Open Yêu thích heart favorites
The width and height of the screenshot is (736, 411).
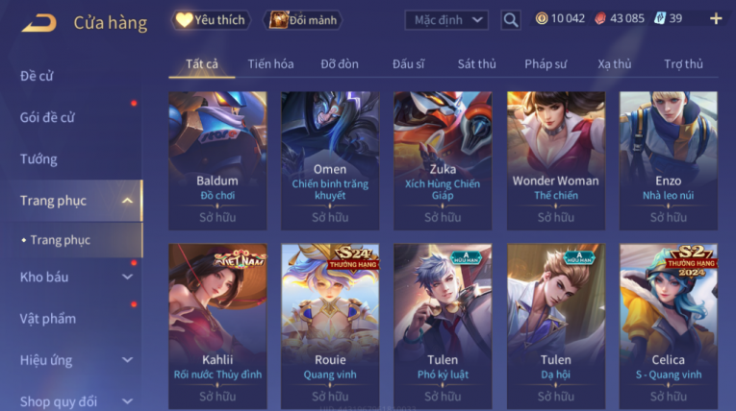(x=211, y=20)
